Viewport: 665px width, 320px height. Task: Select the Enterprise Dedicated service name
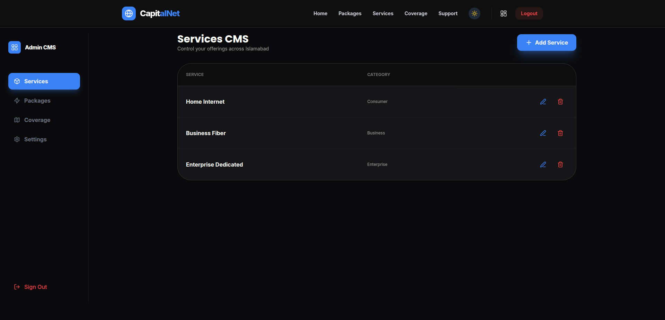coord(214,164)
